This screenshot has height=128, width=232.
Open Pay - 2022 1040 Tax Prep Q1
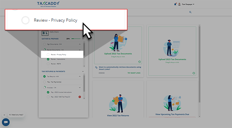(60, 97)
